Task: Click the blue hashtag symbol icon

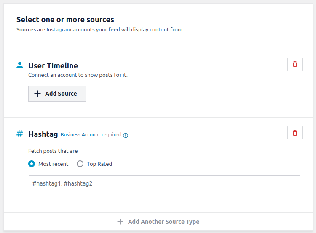Action: [20, 134]
